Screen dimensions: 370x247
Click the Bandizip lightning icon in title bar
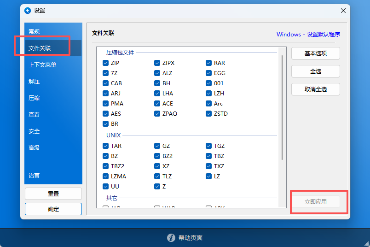pyautogui.click(x=28, y=11)
